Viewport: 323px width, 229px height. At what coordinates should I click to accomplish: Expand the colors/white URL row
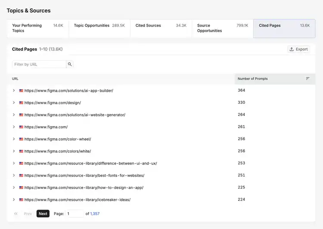click(x=14, y=151)
